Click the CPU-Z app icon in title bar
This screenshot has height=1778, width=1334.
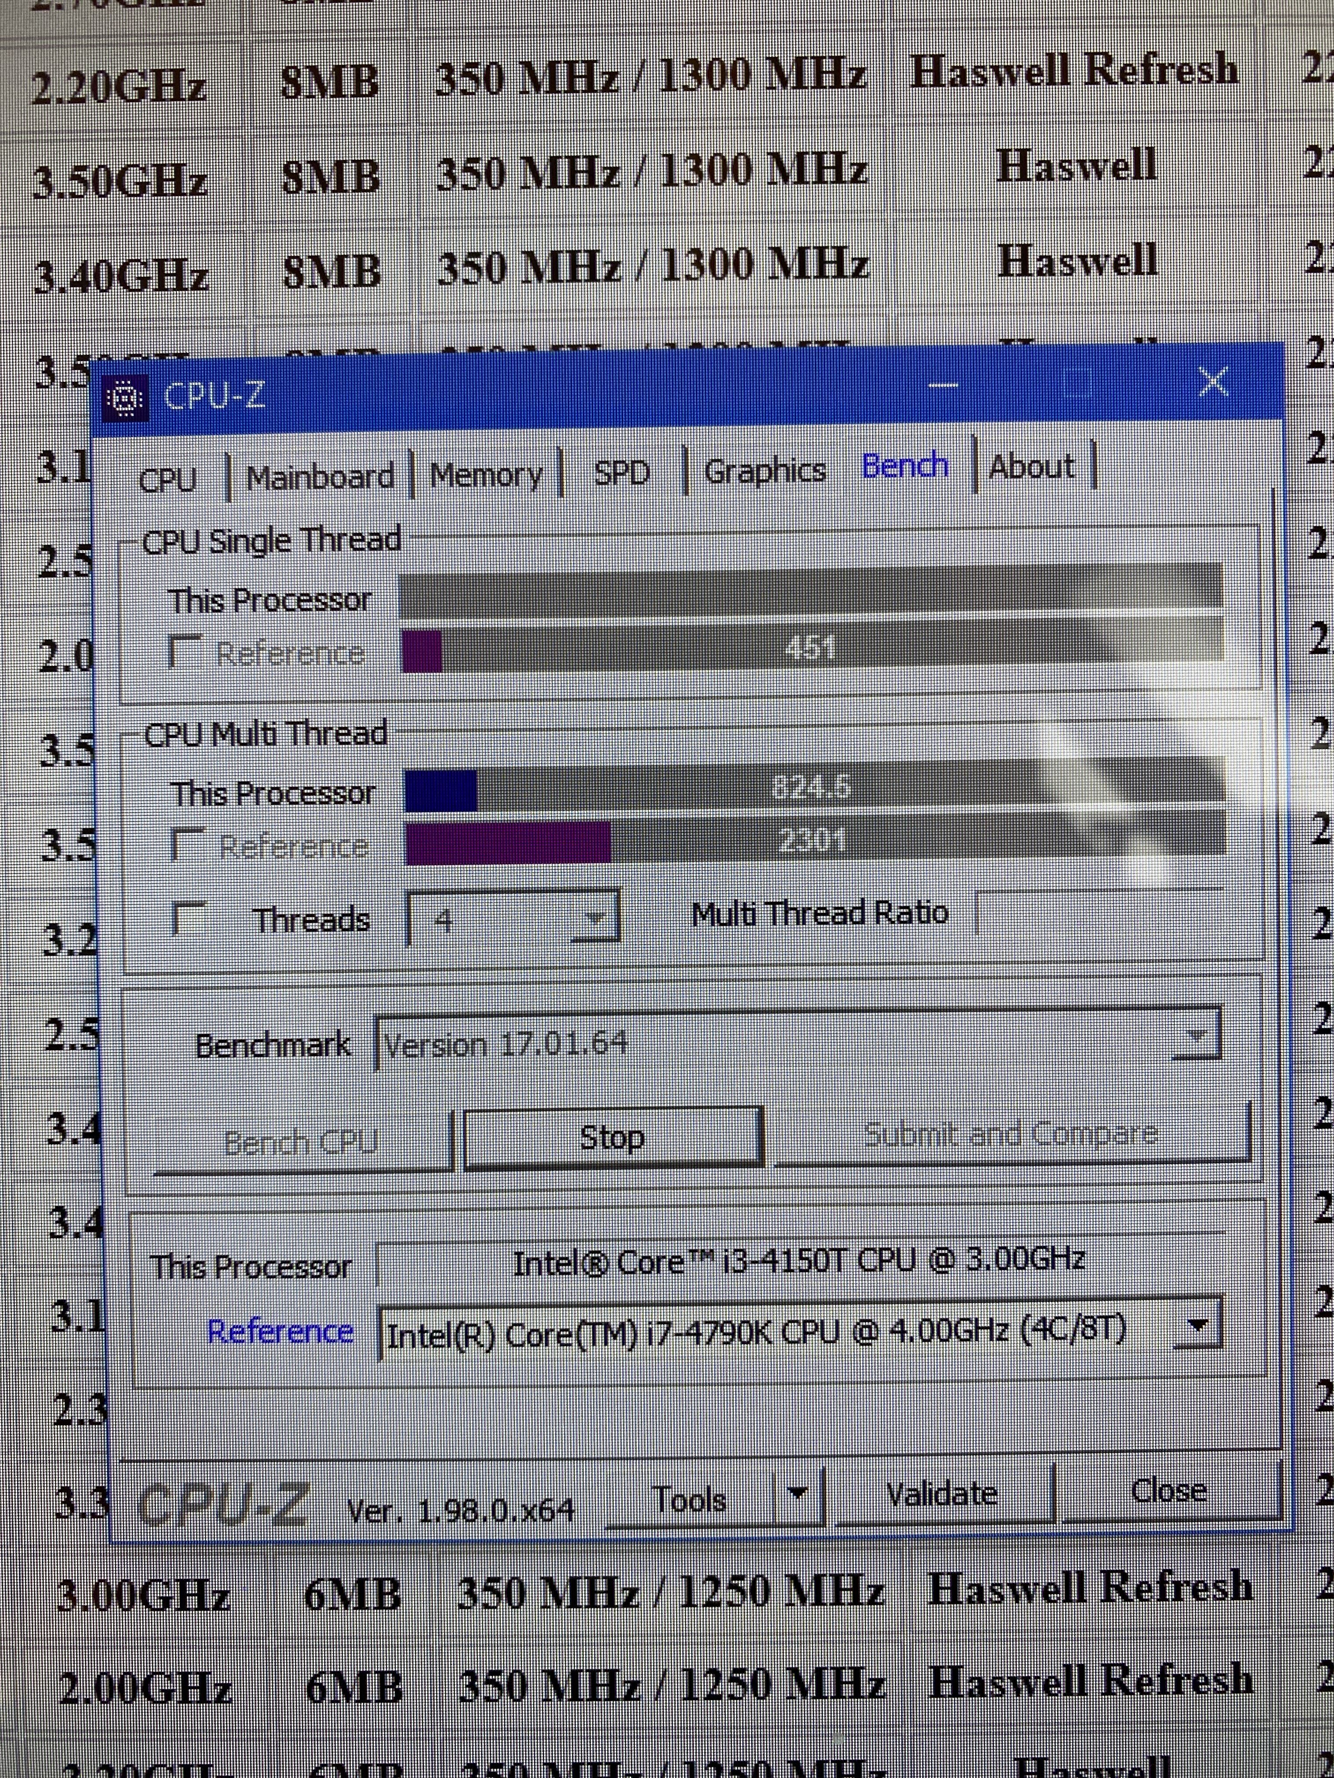tap(125, 398)
